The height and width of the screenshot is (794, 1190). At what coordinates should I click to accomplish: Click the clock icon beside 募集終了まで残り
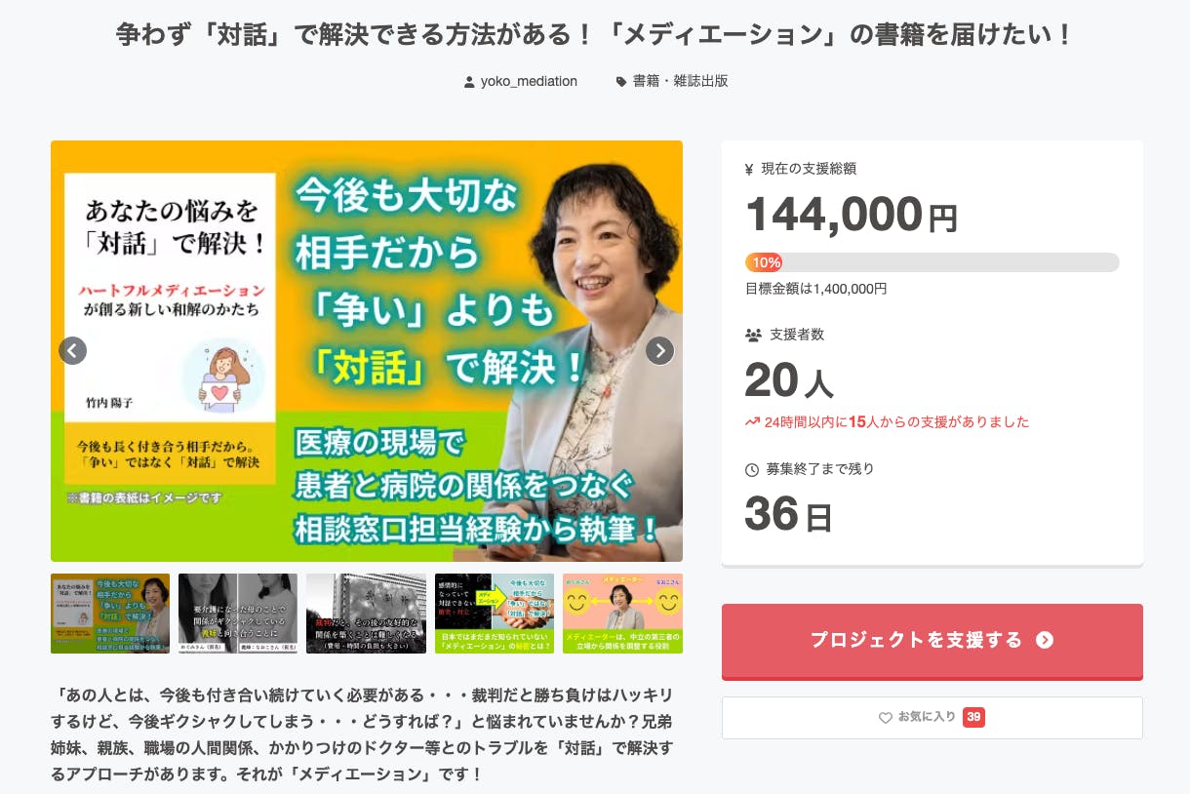click(x=752, y=469)
